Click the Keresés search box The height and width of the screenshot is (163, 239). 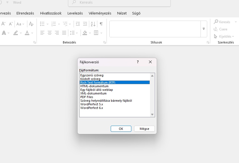tap(119, 3)
